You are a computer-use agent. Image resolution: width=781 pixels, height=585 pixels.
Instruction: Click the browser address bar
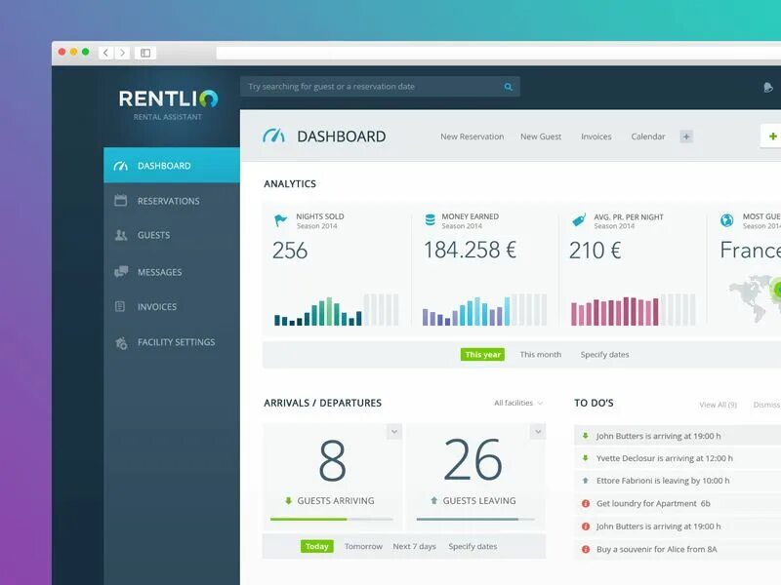(498, 53)
